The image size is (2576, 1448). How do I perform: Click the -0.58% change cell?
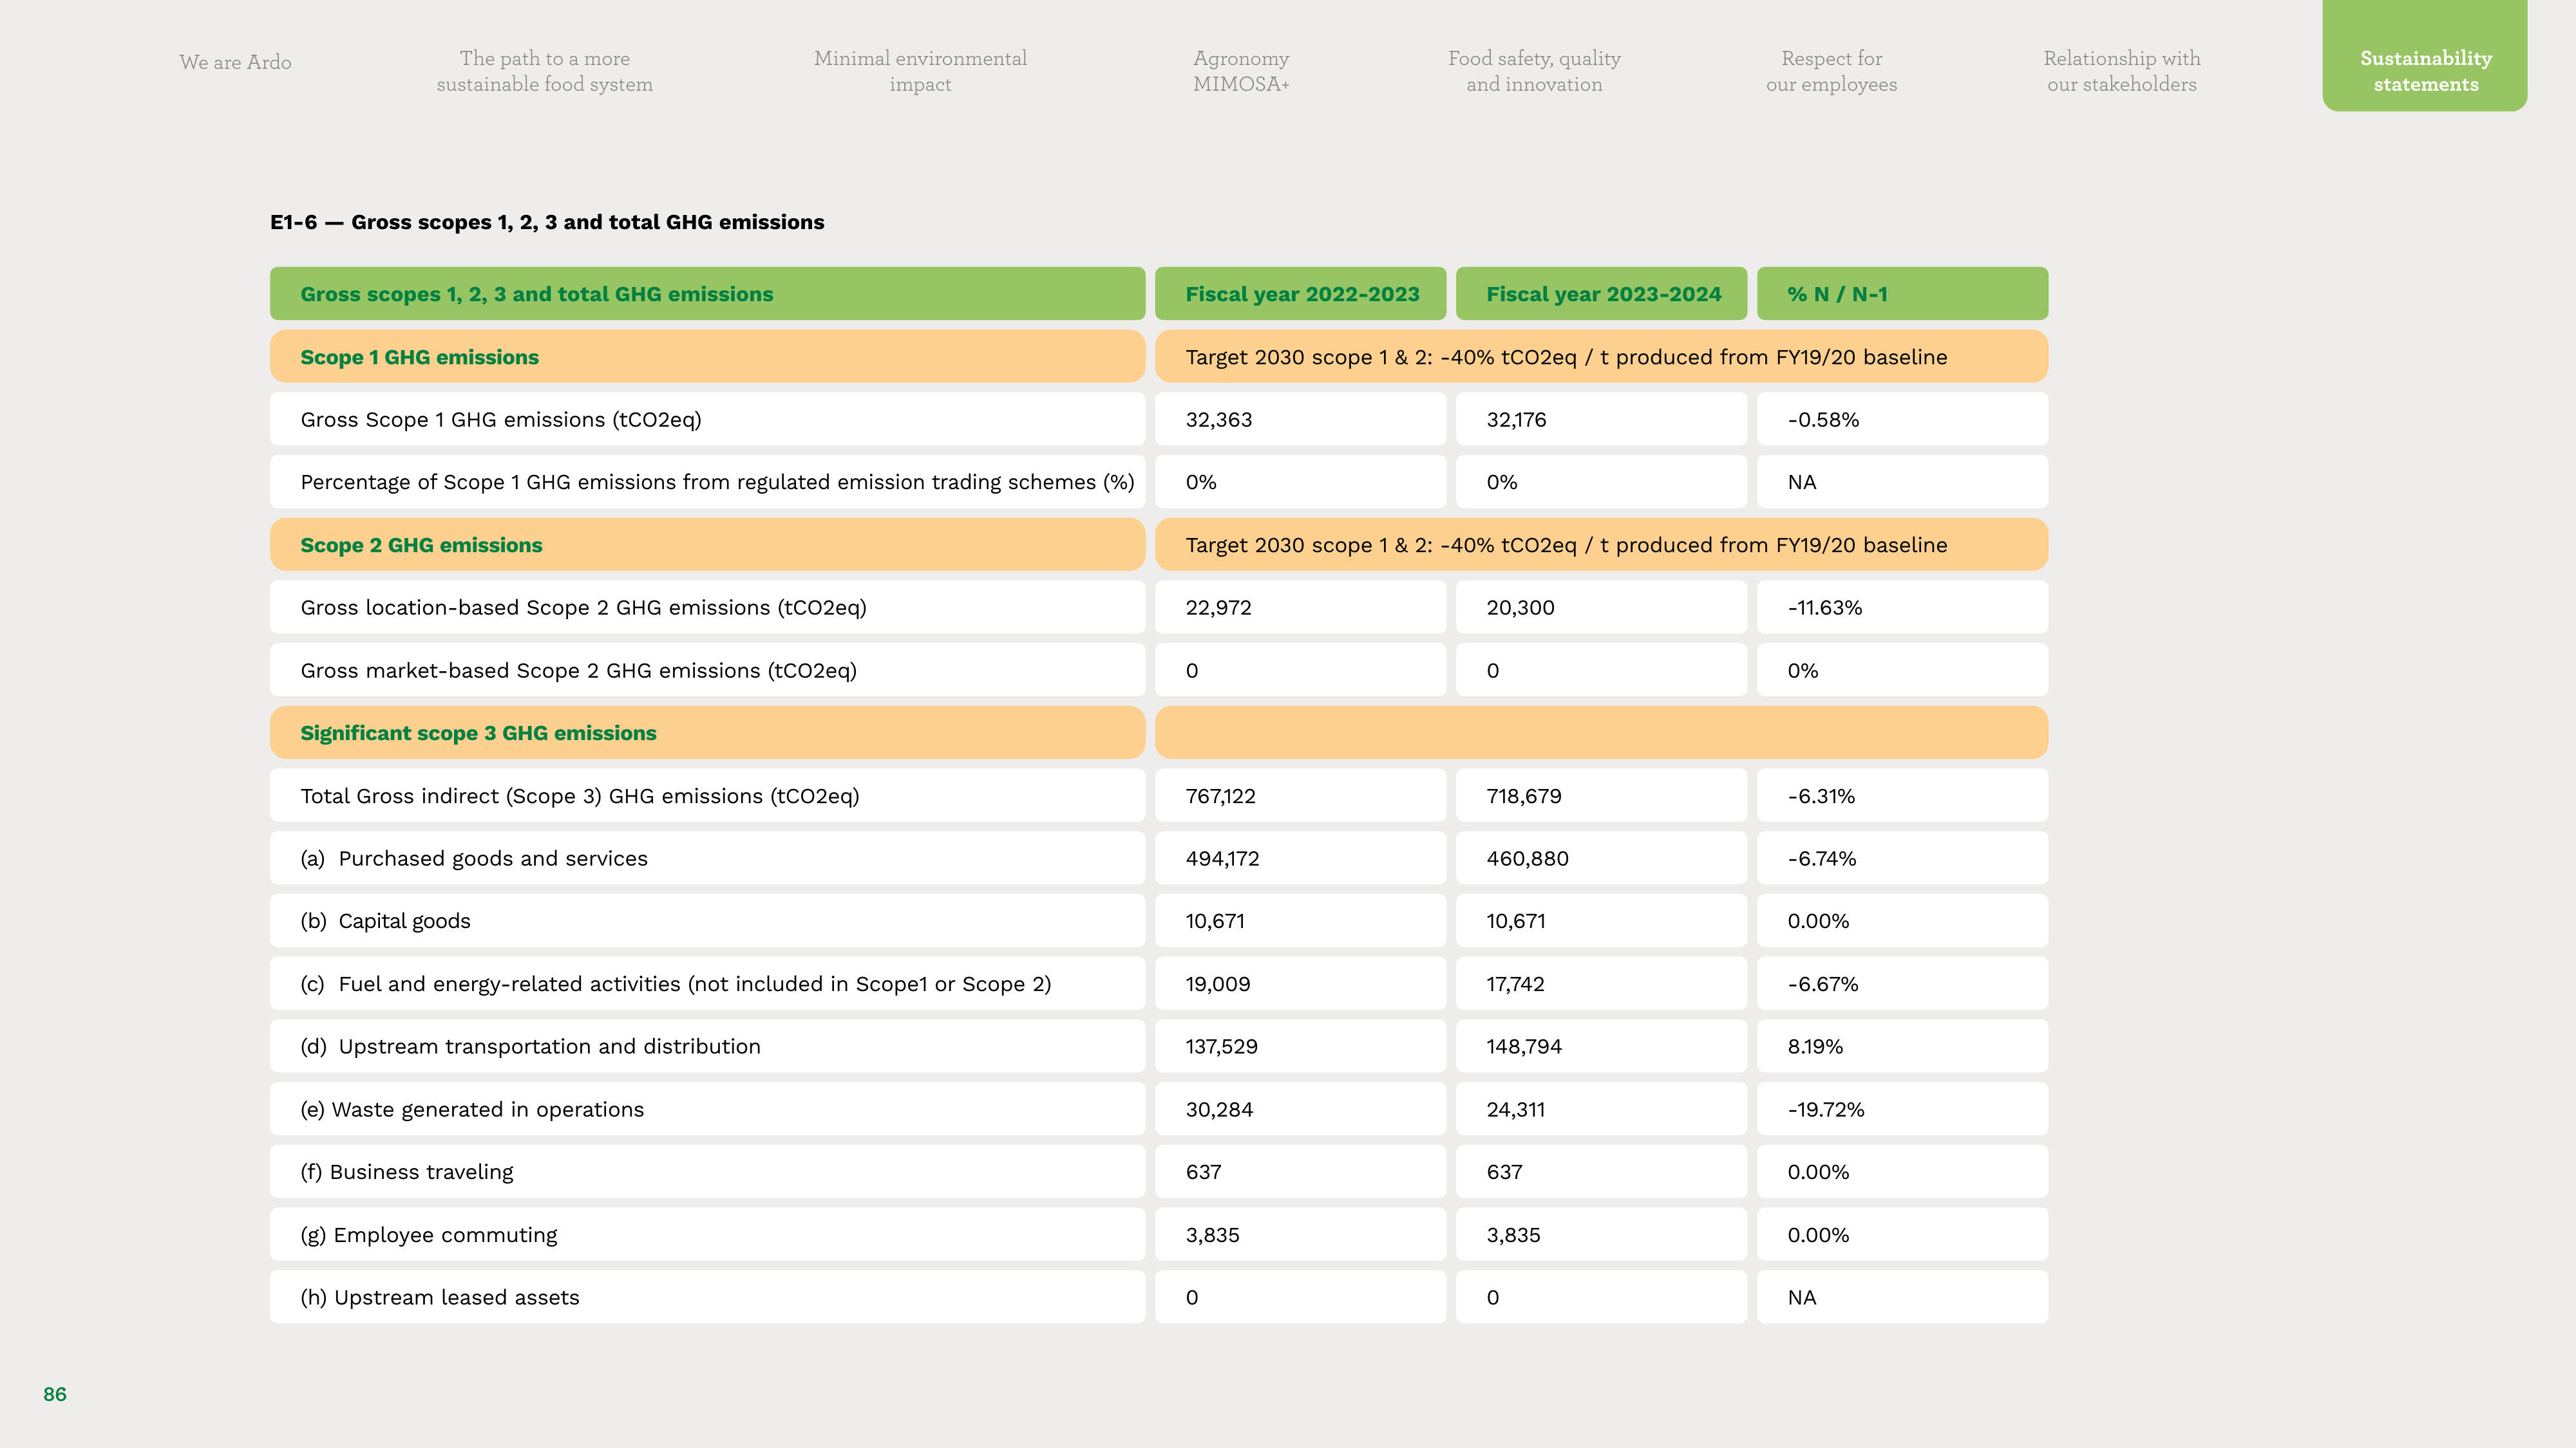pyautogui.click(x=1902, y=420)
